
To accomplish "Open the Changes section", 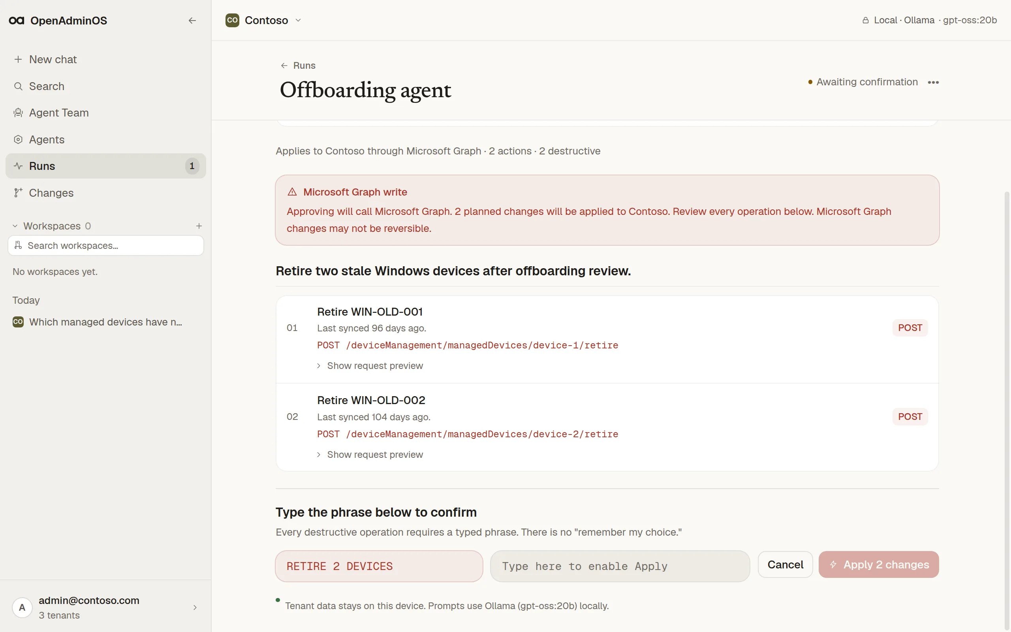I will tap(106, 193).
